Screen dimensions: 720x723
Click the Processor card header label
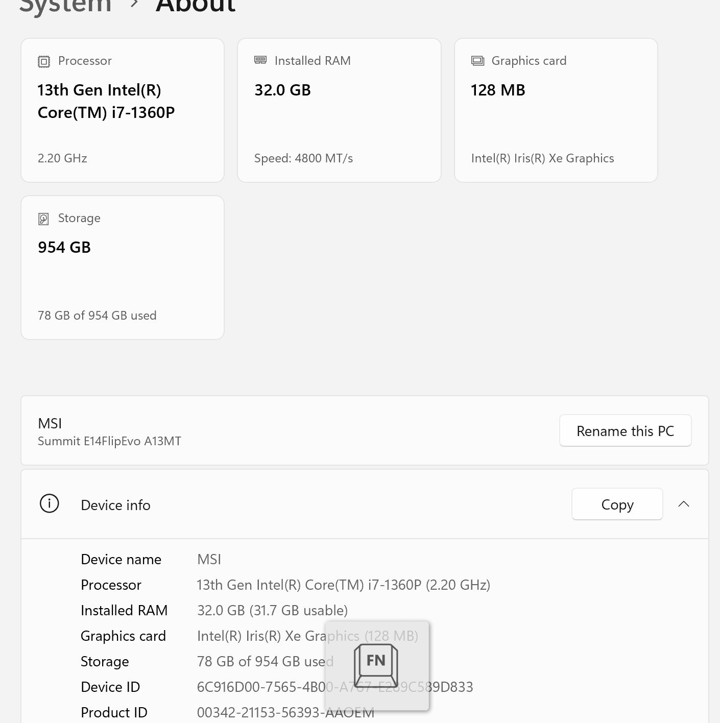tap(85, 61)
